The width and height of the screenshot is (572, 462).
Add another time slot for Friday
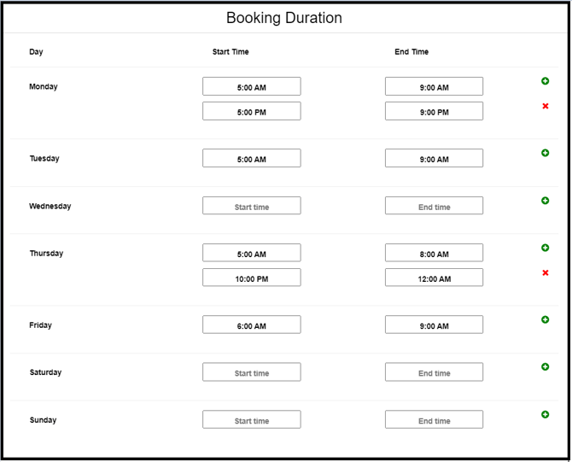[545, 319]
